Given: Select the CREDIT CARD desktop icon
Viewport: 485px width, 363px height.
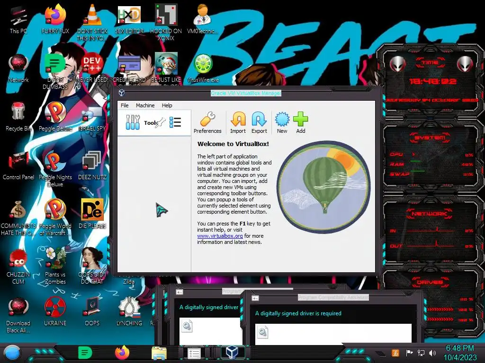Looking at the screenshot, I should click(x=129, y=68).
